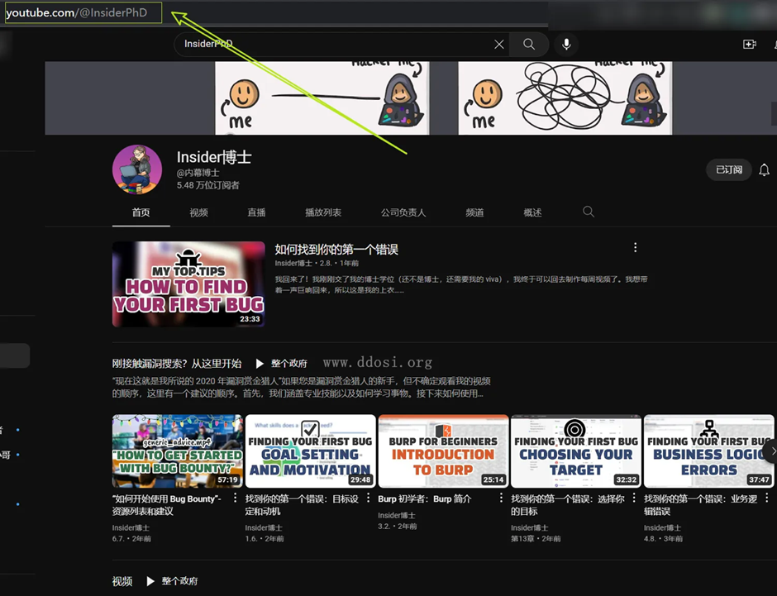Image resolution: width=777 pixels, height=596 pixels.
Task: Click the 5.48 万位订阅者 subscriber count
Action: (x=208, y=185)
